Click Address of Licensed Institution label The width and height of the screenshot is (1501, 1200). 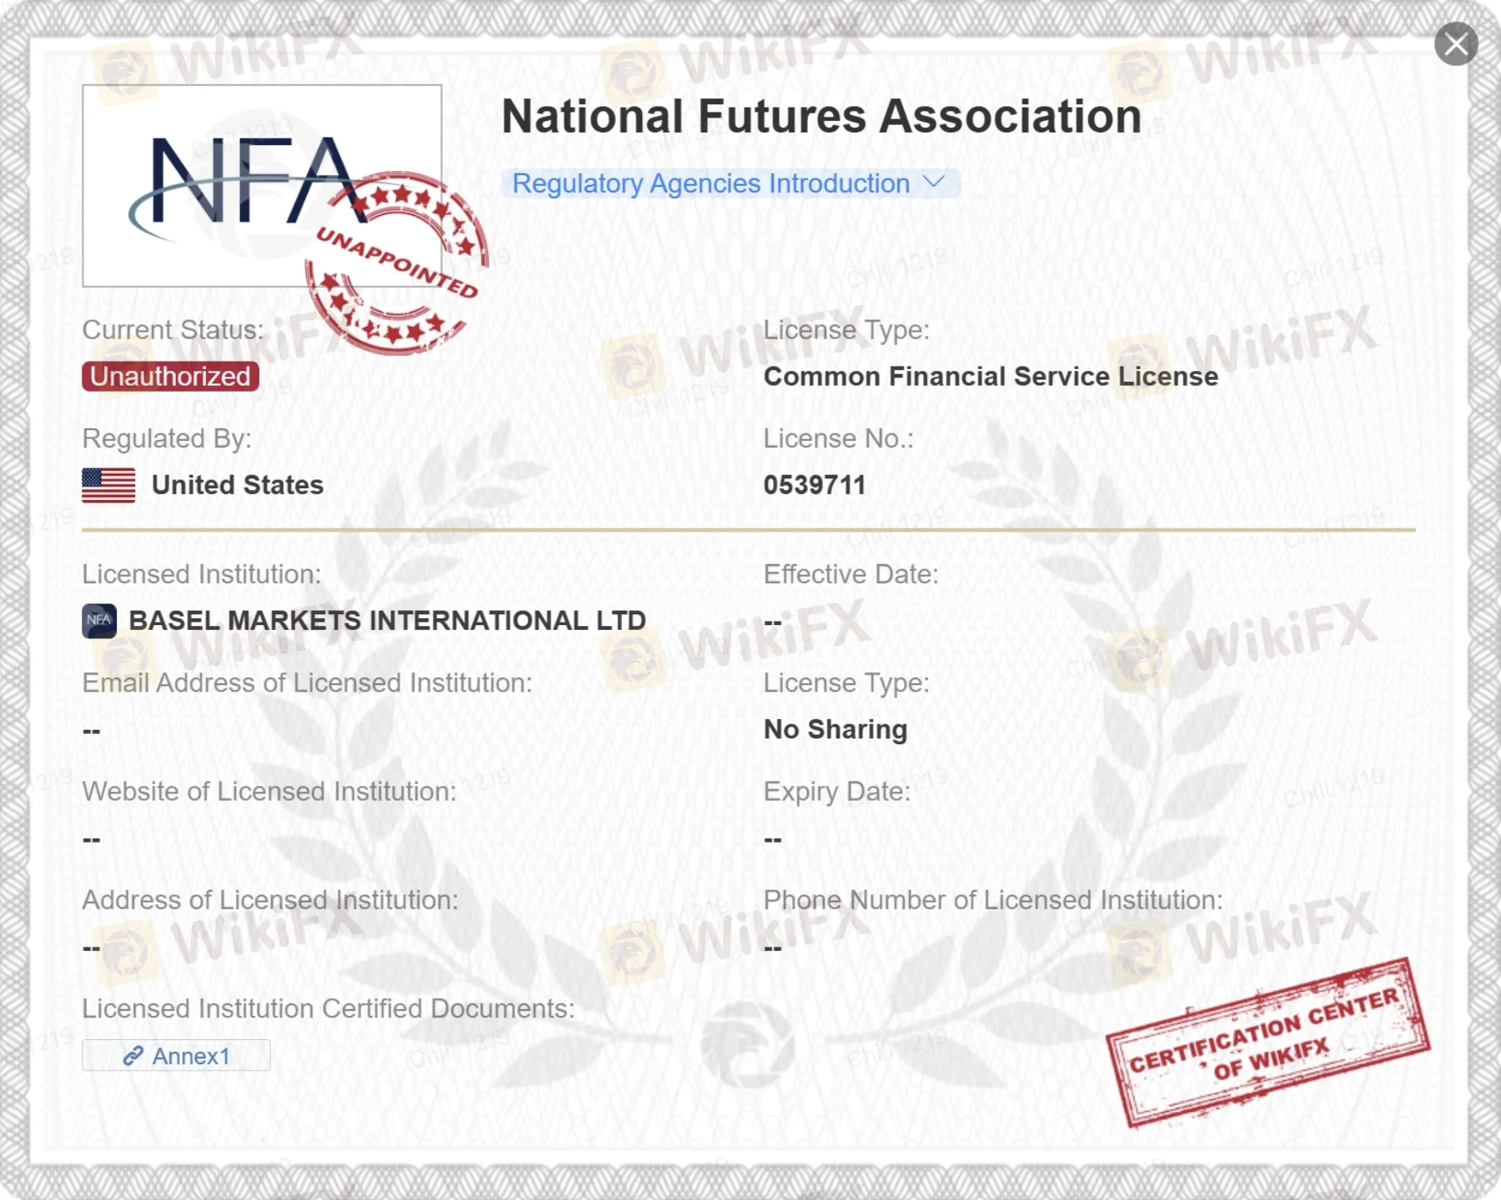point(270,900)
